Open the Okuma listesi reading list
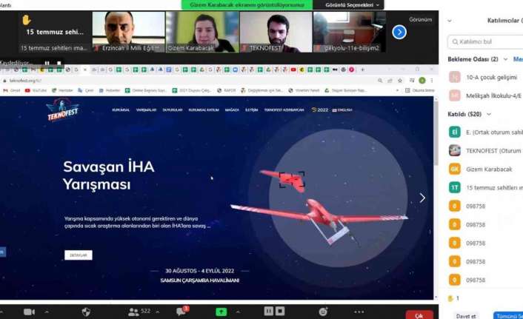The width and height of the screenshot is (523, 319). [419, 90]
